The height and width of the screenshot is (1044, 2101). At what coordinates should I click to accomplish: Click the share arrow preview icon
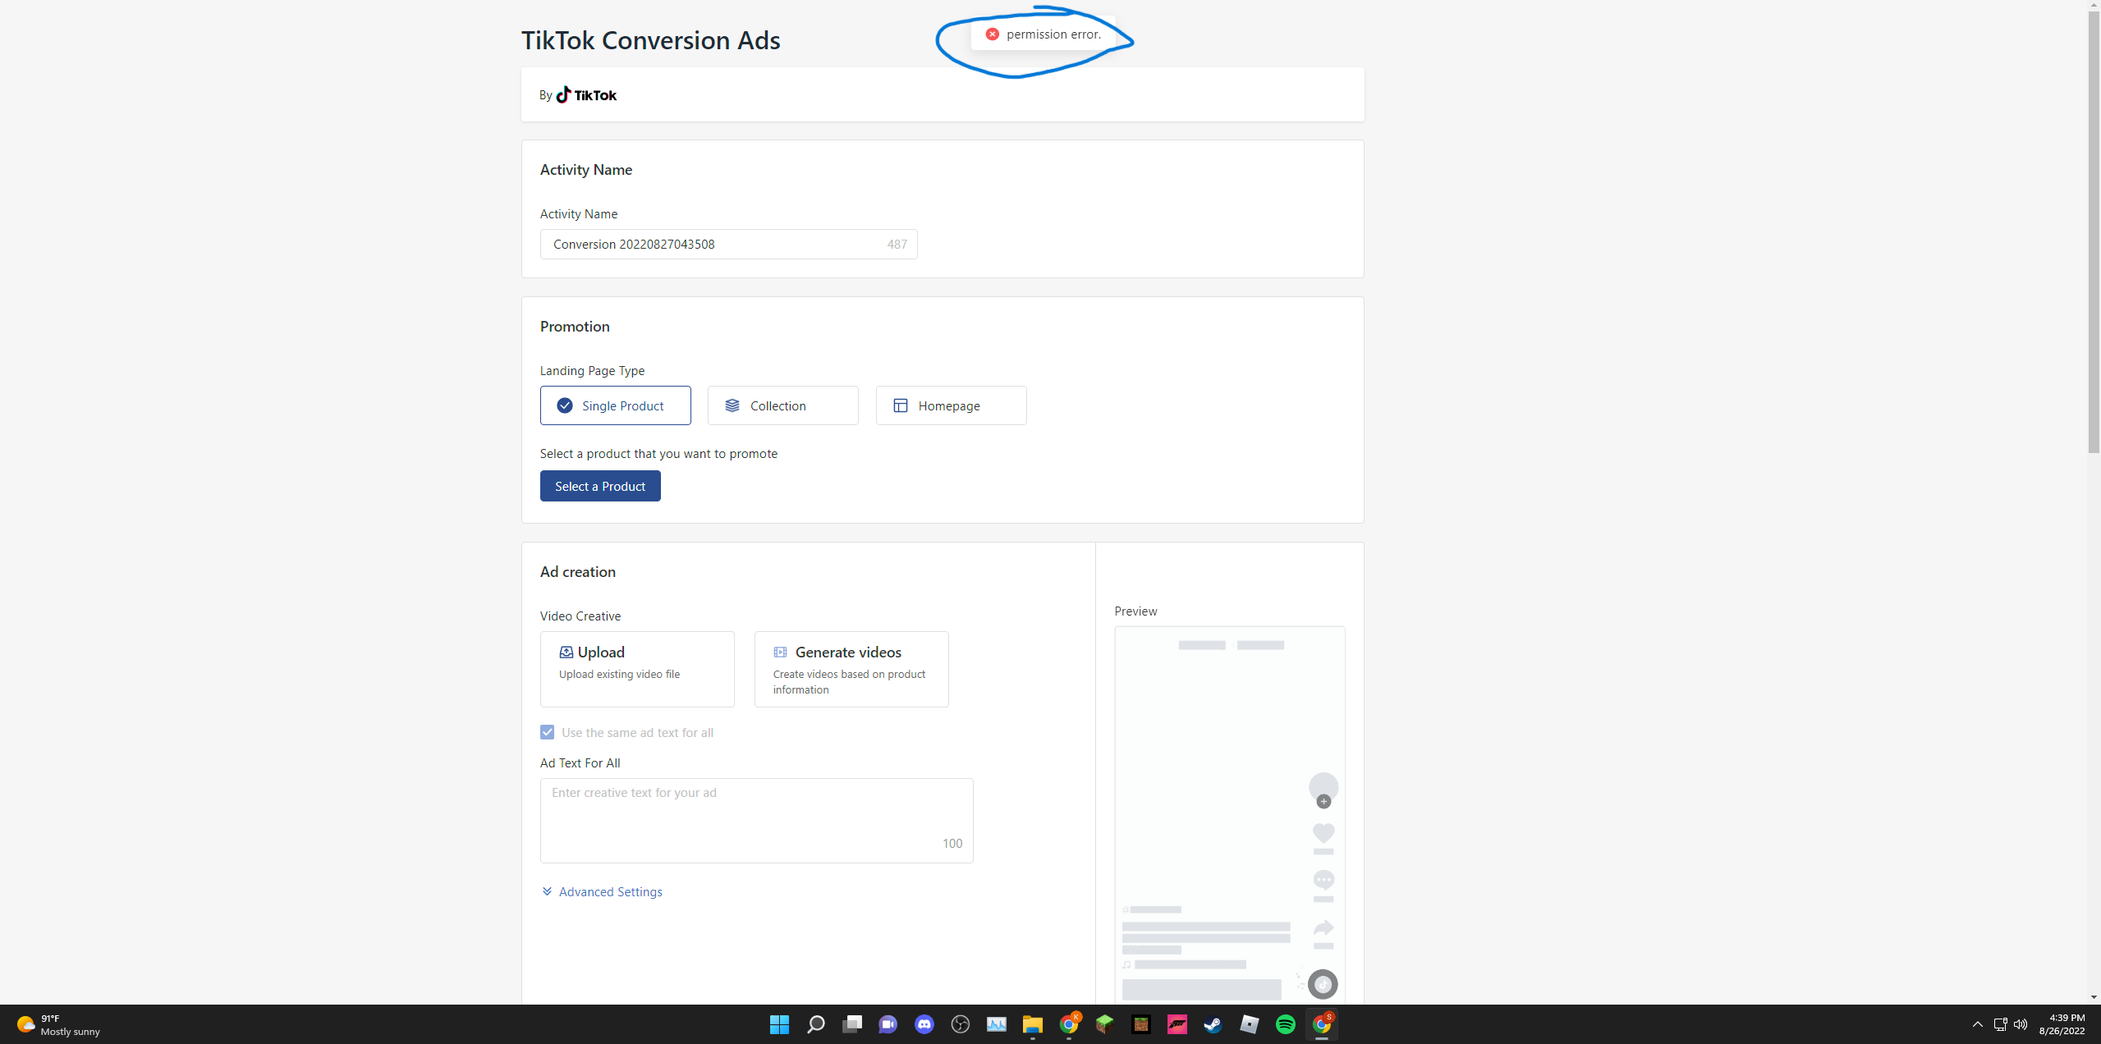pos(1323,928)
